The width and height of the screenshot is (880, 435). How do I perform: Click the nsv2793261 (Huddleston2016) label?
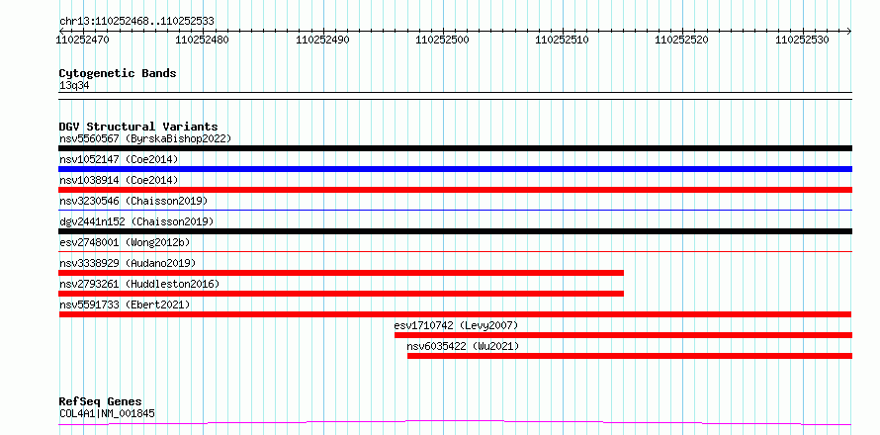139,284
